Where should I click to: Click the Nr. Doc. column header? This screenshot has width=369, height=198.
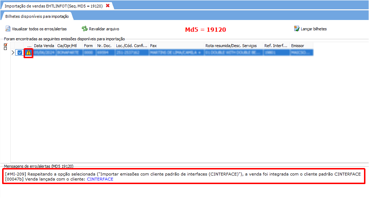(105, 46)
